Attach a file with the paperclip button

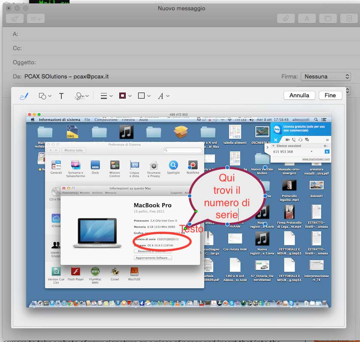click(x=286, y=18)
